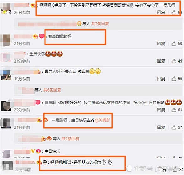Click 回复 on the 57-like comment

(161, 127)
